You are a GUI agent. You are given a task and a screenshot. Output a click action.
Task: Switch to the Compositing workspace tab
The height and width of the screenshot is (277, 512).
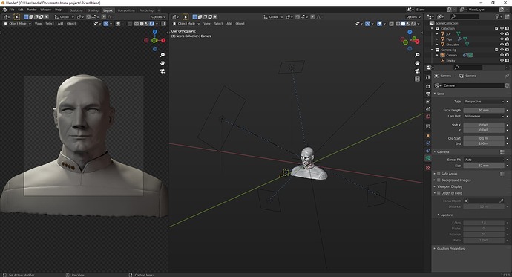(x=126, y=10)
